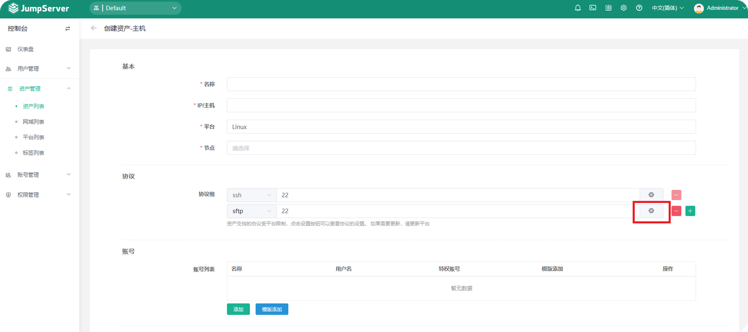Click the green 添加 account button
748x332 pixels.
click(x=238, y=309)
